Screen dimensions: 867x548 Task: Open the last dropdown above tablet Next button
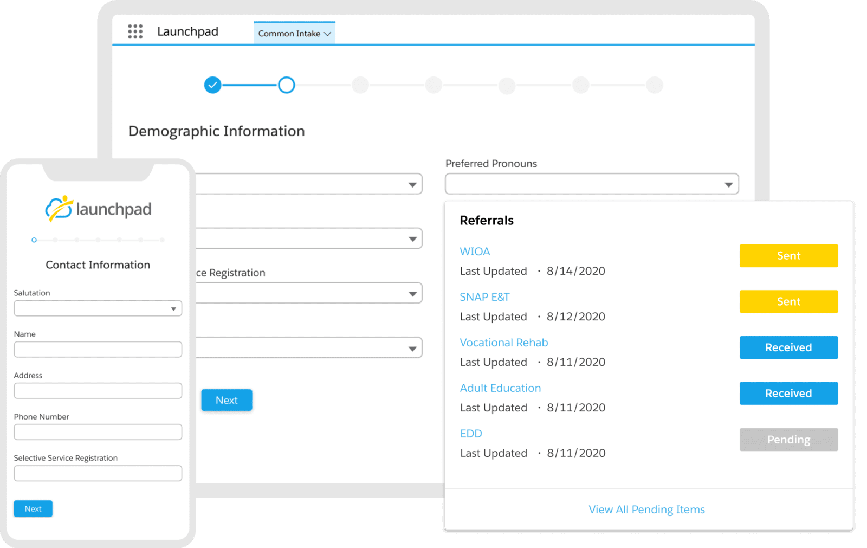[x=309, y=348]
